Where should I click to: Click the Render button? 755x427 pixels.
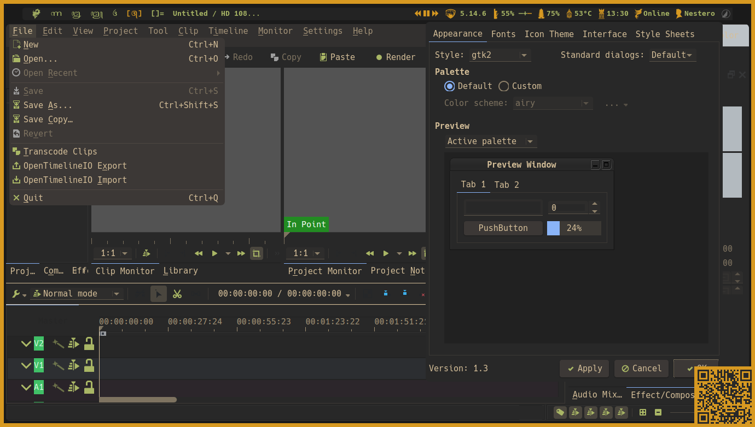click(x=395, y=56)
